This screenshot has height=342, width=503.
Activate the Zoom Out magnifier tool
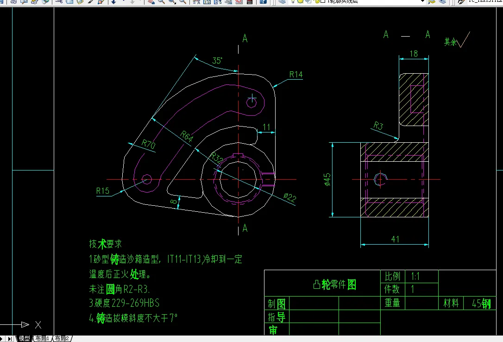pos(182,2)
